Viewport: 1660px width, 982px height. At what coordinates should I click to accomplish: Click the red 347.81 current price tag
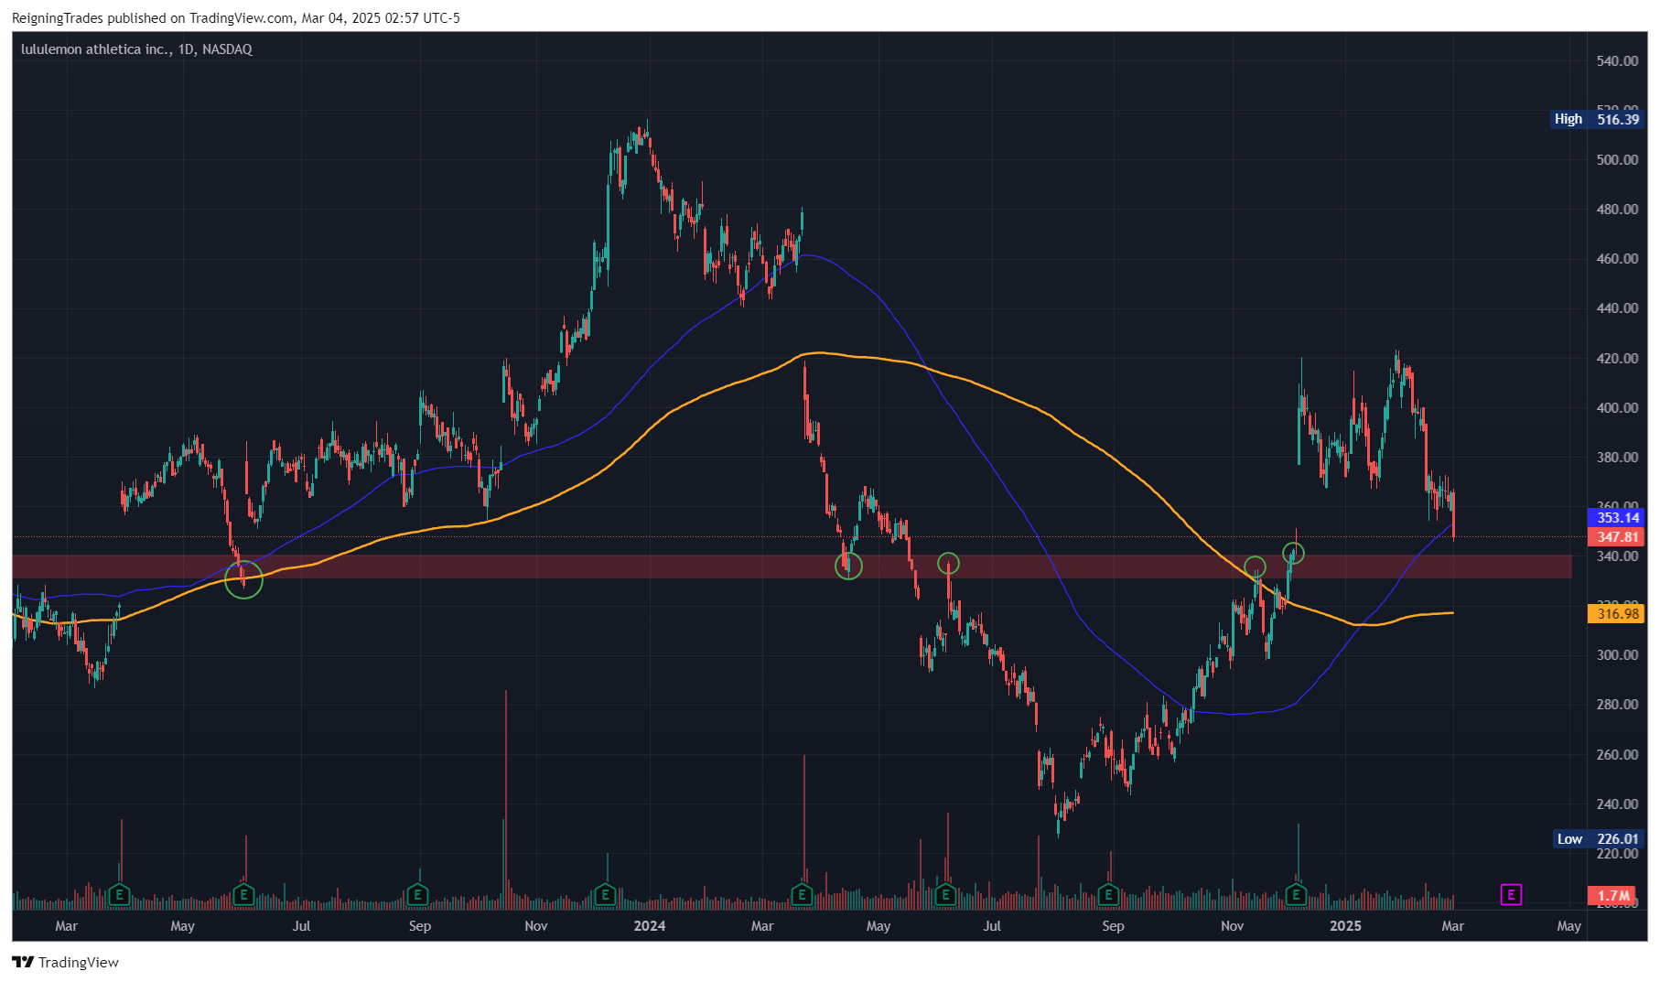click(x=1617, y=537)
